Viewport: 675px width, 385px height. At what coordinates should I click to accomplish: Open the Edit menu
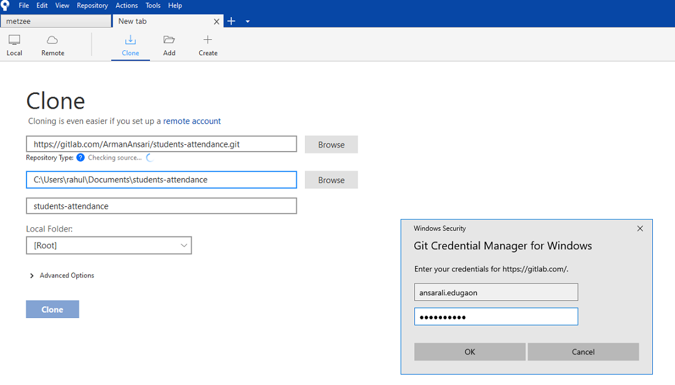42,6
